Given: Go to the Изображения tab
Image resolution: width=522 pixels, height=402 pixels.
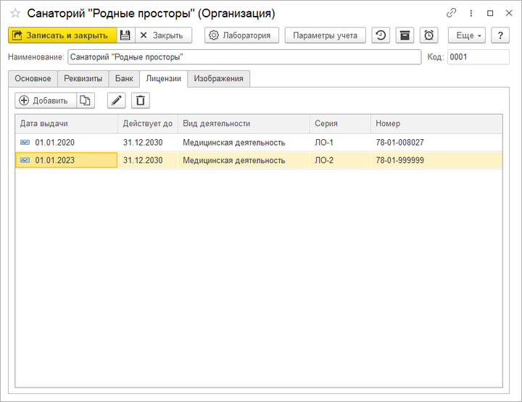Looking at the screenshot, I should click(219, 79).
